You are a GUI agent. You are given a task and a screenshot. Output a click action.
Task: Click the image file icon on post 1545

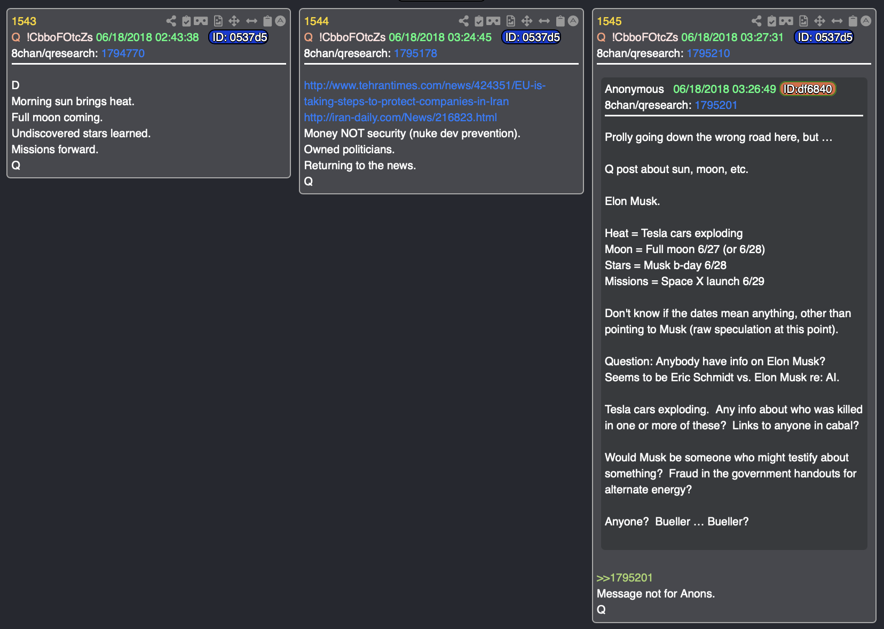803,21
